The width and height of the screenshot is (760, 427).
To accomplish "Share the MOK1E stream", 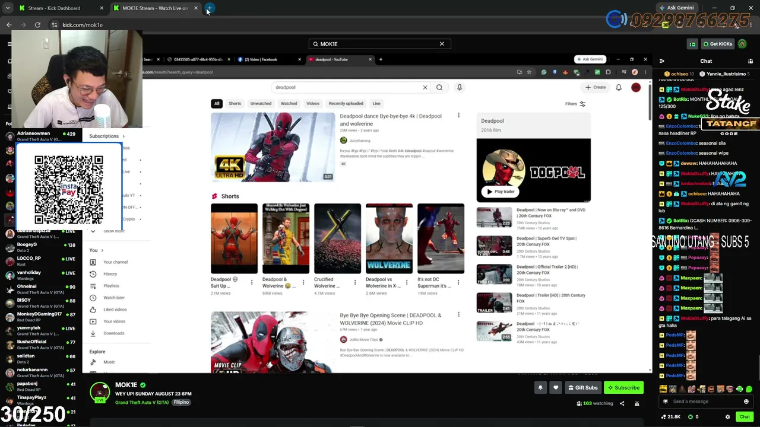I will tap(622, 403).
